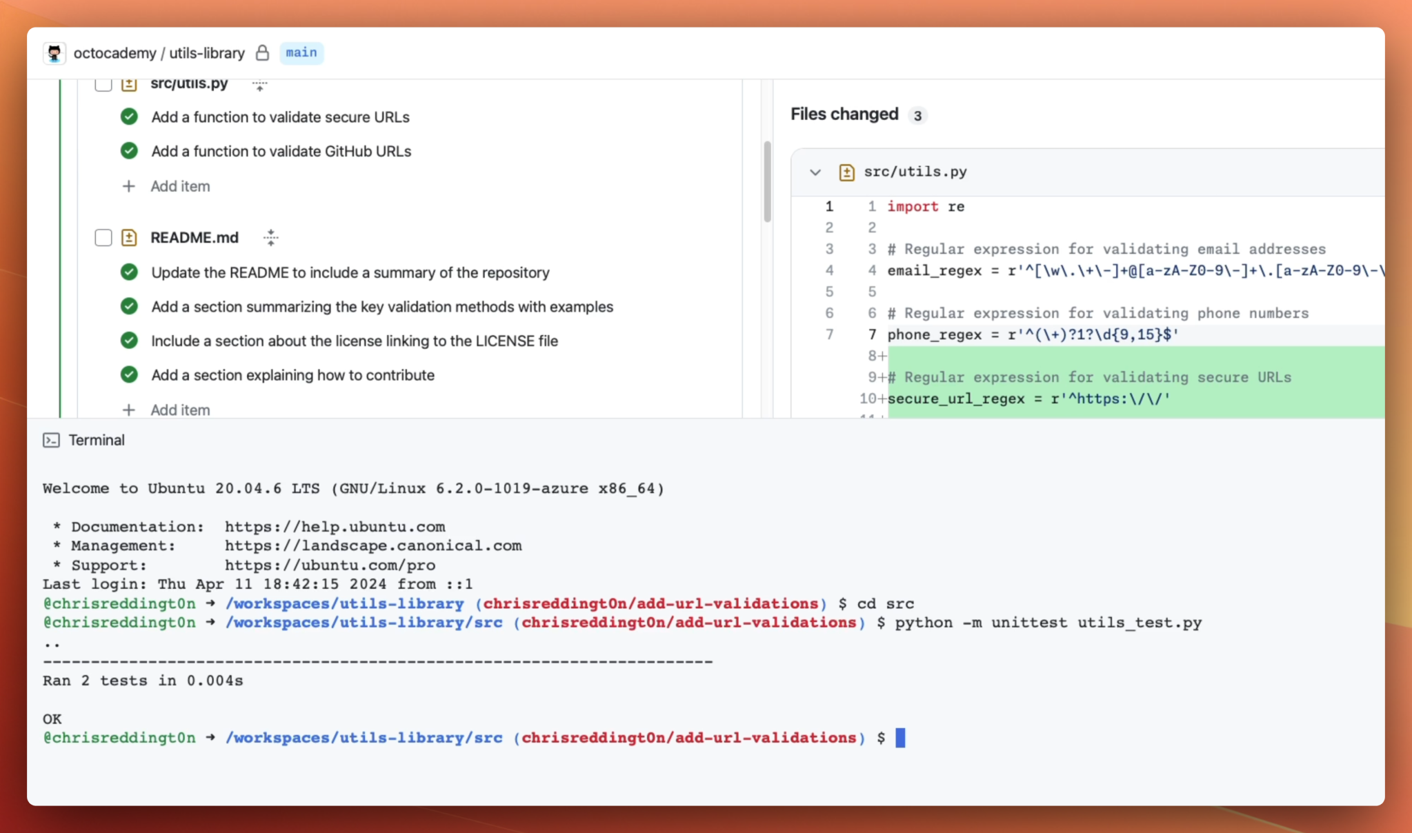
Task: Click the Files changed heading
Action: [844, 114]
